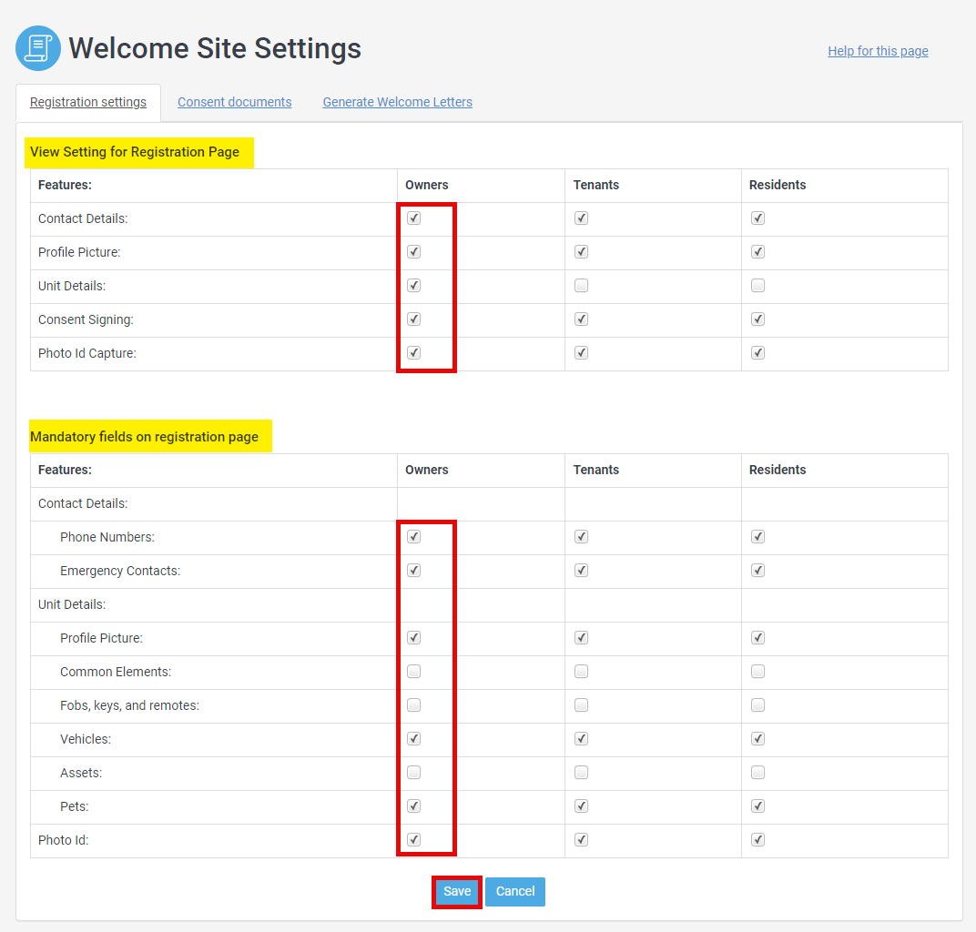Uncheck mandatory Vehicles for Owners

tap(414, 739)
